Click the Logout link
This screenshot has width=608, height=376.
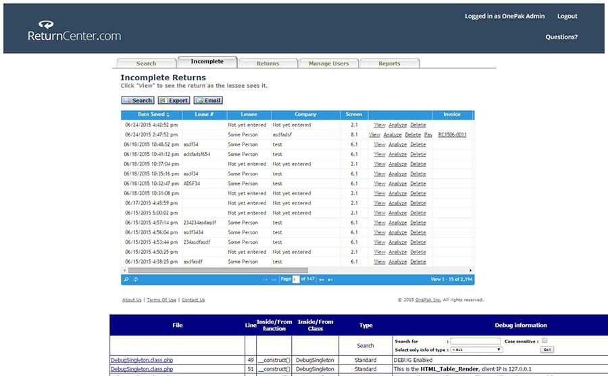click(x=567, y=16)
